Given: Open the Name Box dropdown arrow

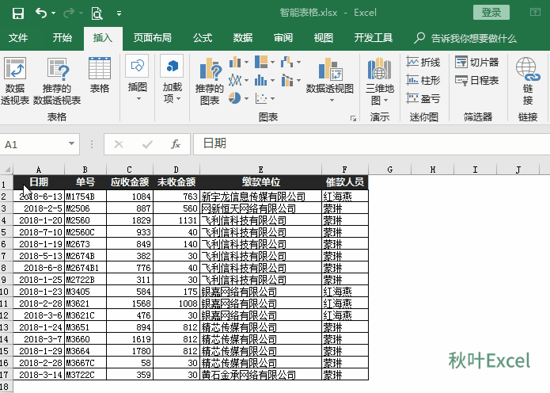Looking at the screenshot, I should point(72,144).
